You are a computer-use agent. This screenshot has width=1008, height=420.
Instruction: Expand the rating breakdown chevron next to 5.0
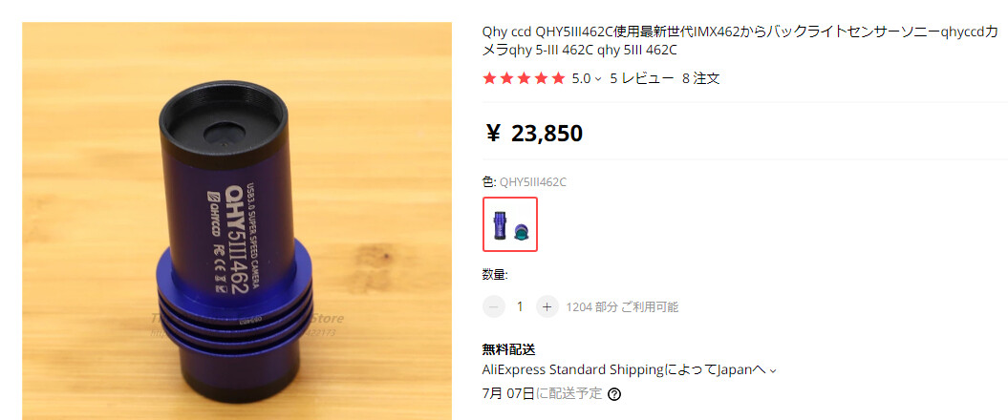(598, 79)
